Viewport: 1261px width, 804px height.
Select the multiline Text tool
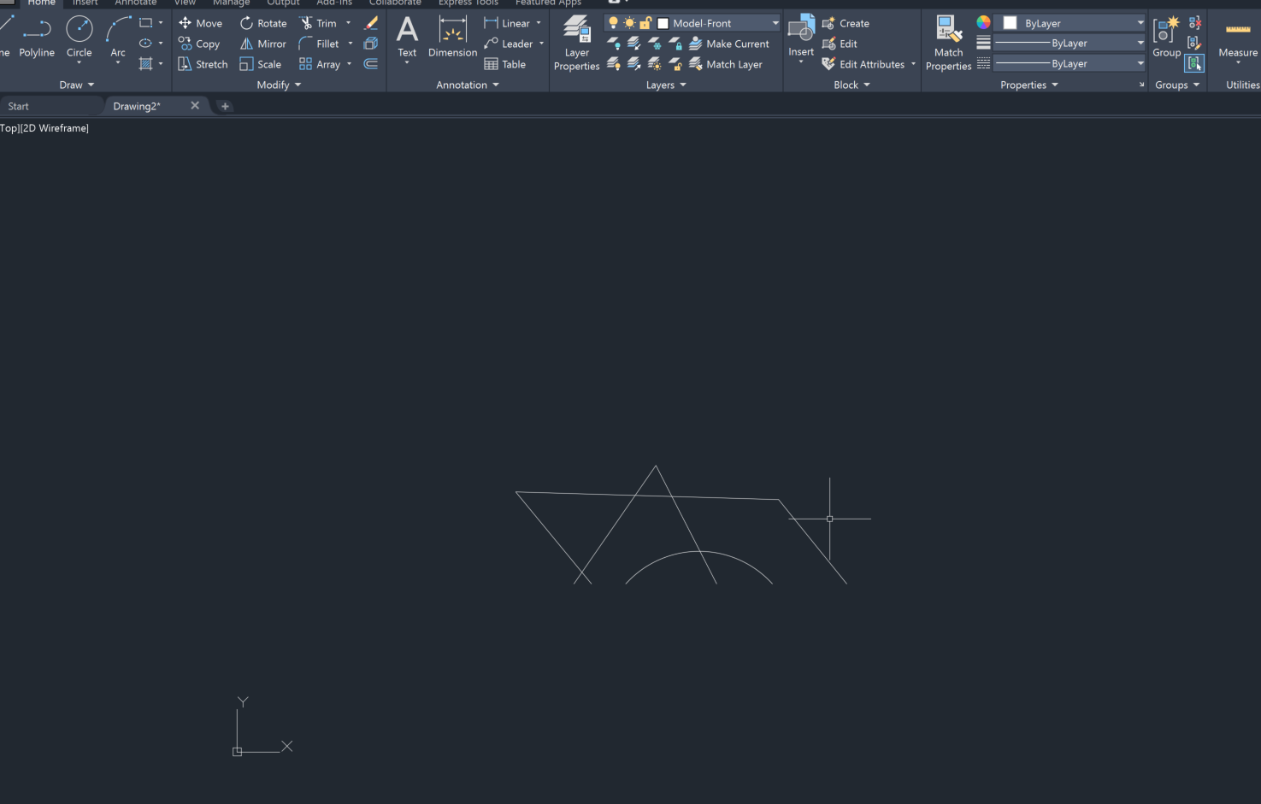pyautogui.click(x=407, y=38)
